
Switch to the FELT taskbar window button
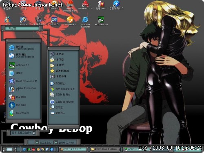pos(73,149)
